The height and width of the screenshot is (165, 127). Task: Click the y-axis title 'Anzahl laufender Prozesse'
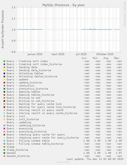coord(3,29)
